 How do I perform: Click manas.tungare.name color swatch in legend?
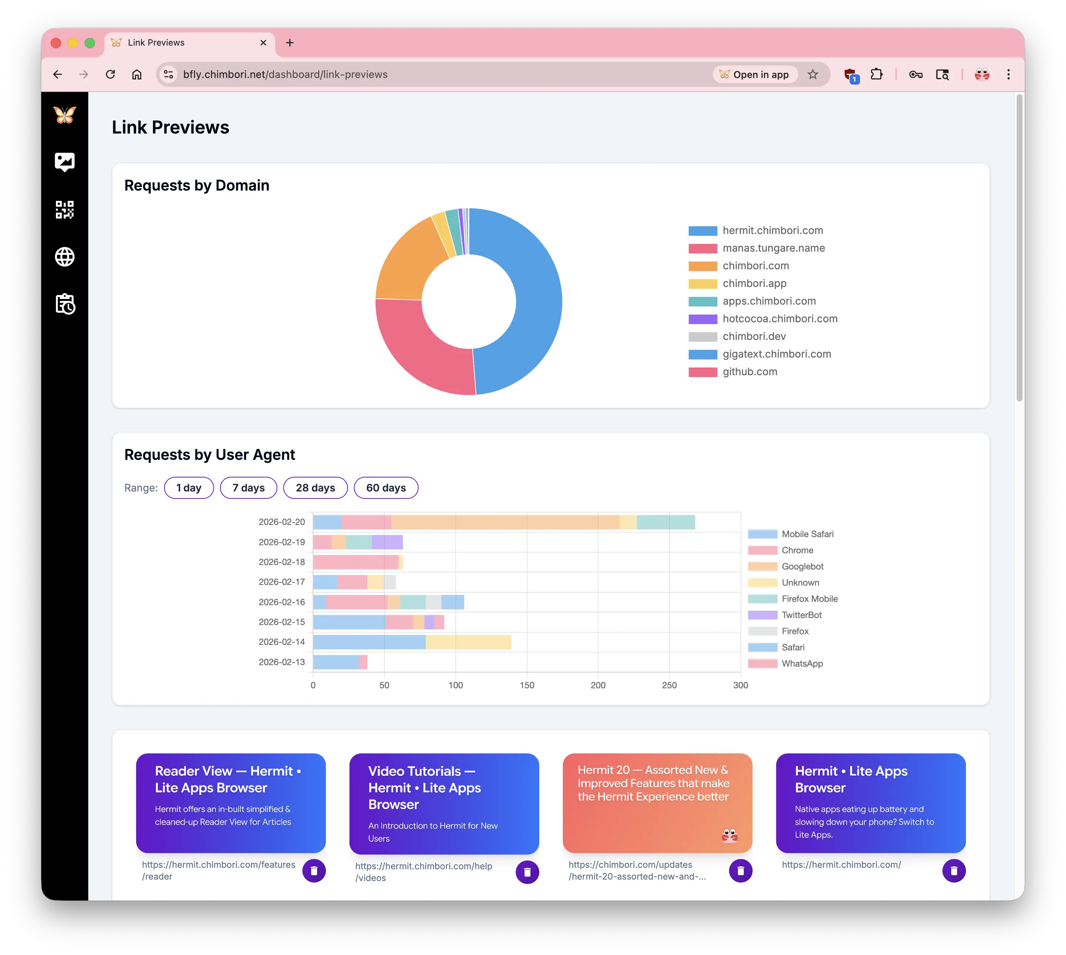703,248
